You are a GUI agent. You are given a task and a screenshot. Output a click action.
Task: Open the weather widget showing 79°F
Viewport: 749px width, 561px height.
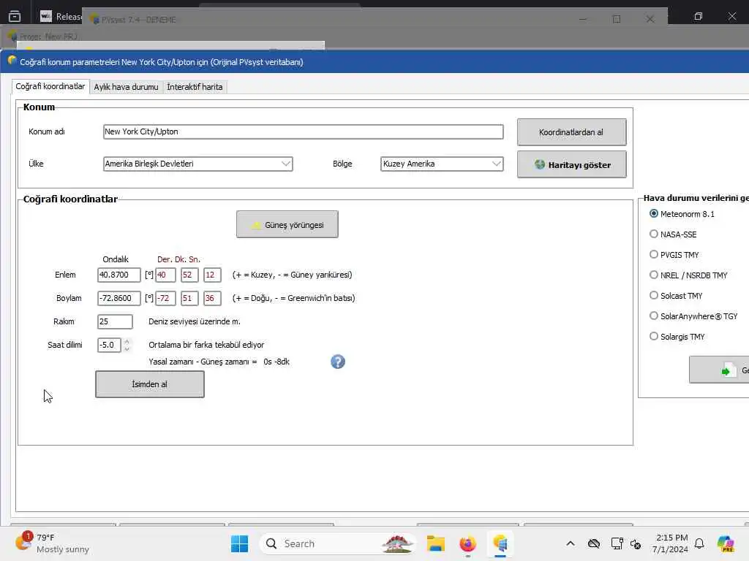pos(53,543)
